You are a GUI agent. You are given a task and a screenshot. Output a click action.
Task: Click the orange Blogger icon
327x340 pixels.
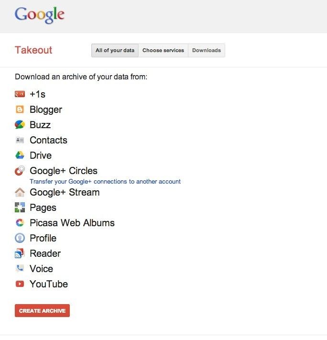(x=20, y=110)
